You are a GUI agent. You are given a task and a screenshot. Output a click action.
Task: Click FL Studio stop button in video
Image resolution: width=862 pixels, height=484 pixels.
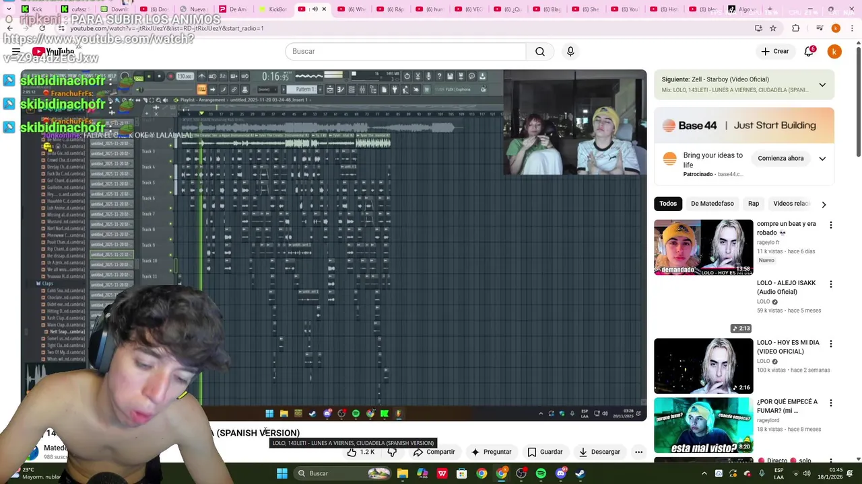159,77
